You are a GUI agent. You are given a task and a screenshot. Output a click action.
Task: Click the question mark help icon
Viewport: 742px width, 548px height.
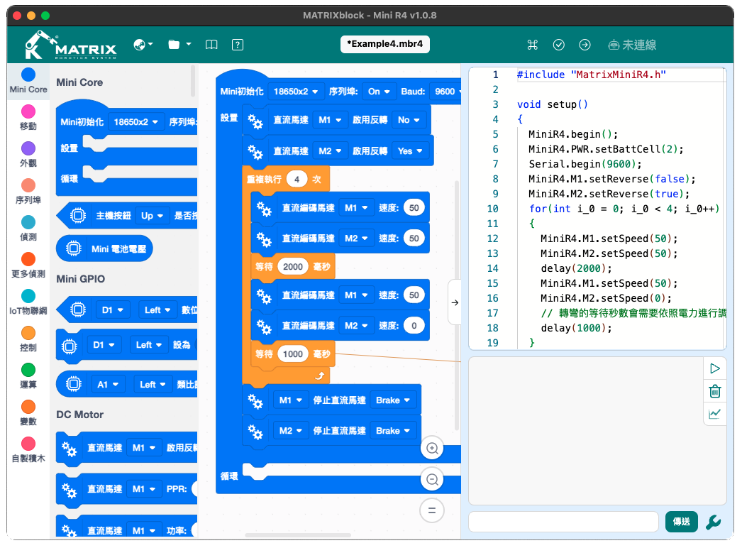tap(238, 45)
